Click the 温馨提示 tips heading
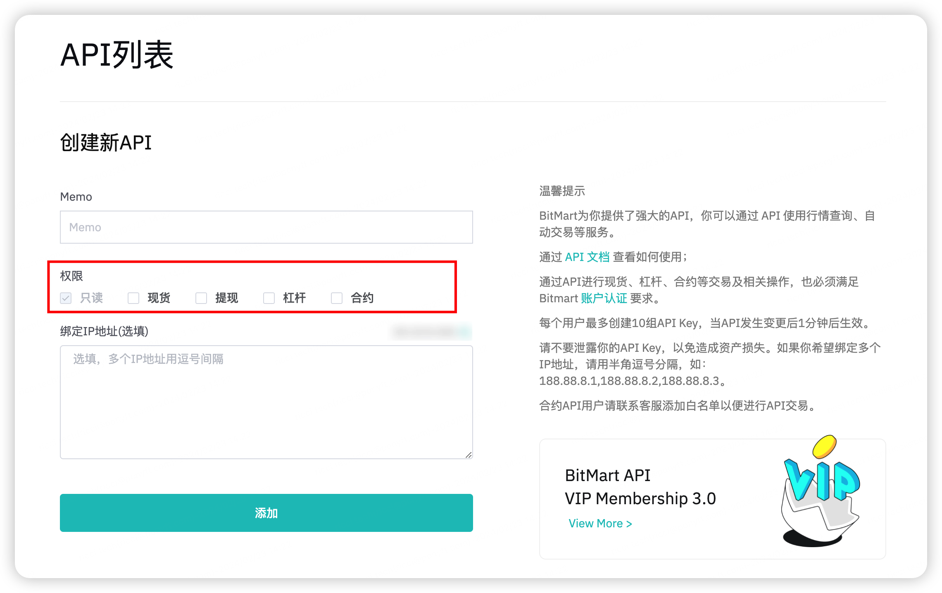Screen dimensions: 942x593 pos(562,191)
